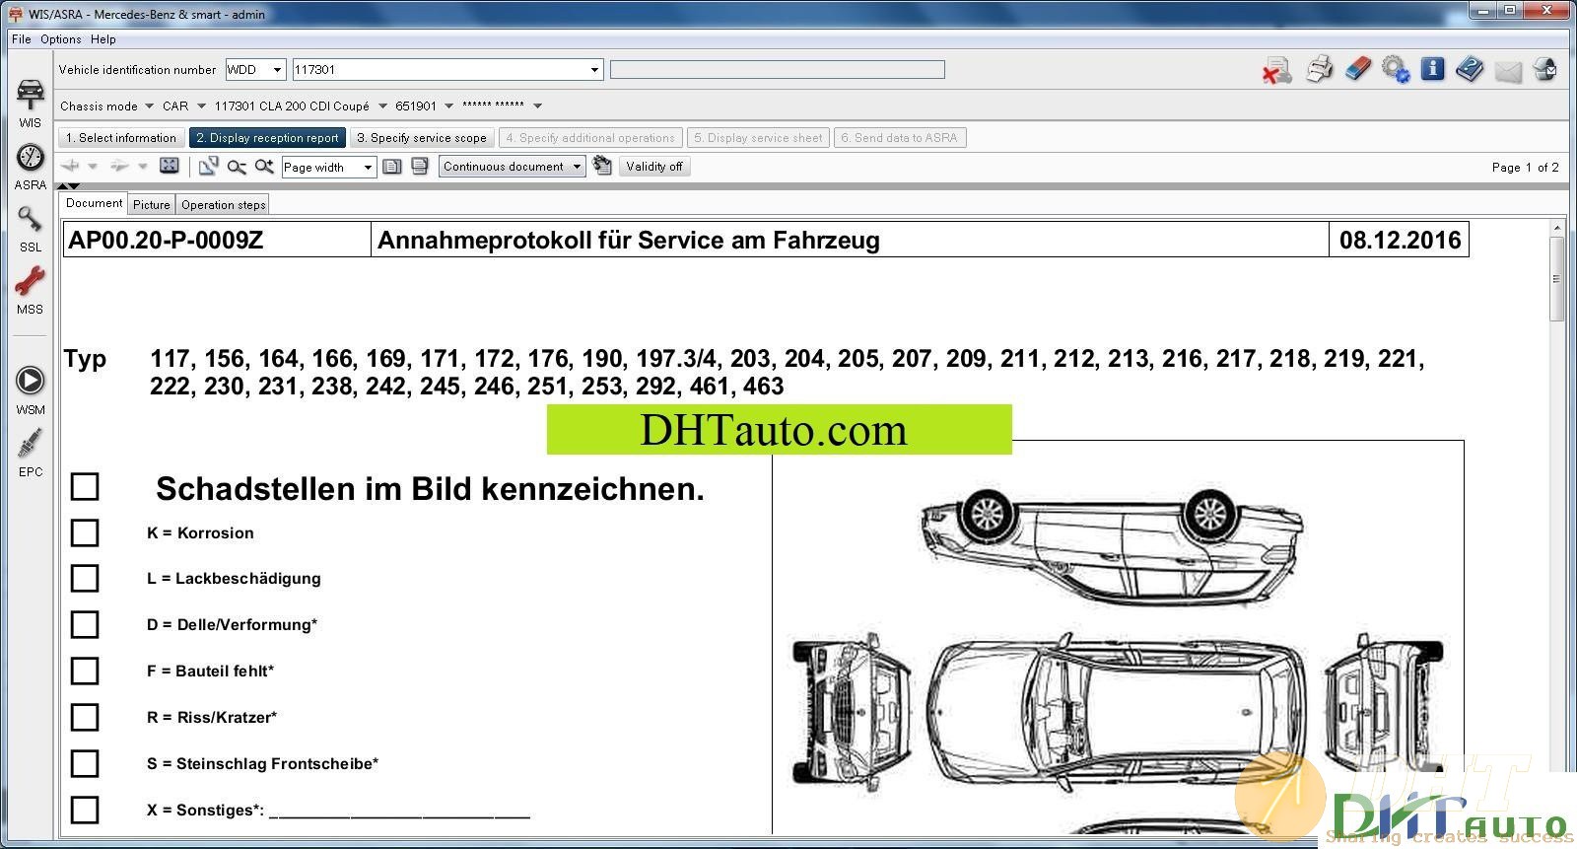Open the forward arrow history dropdown
The height and width of the screenshot is (849, 1577).
143,167
